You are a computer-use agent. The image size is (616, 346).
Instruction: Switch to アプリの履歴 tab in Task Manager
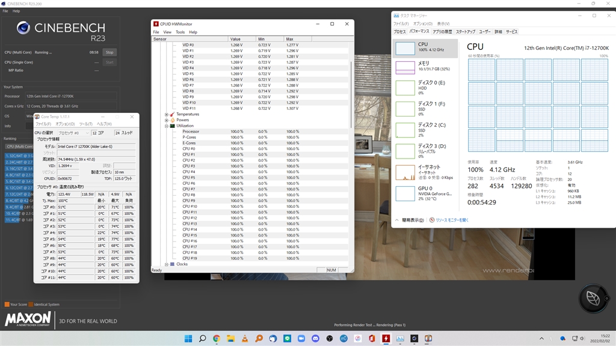click(442, 31)
